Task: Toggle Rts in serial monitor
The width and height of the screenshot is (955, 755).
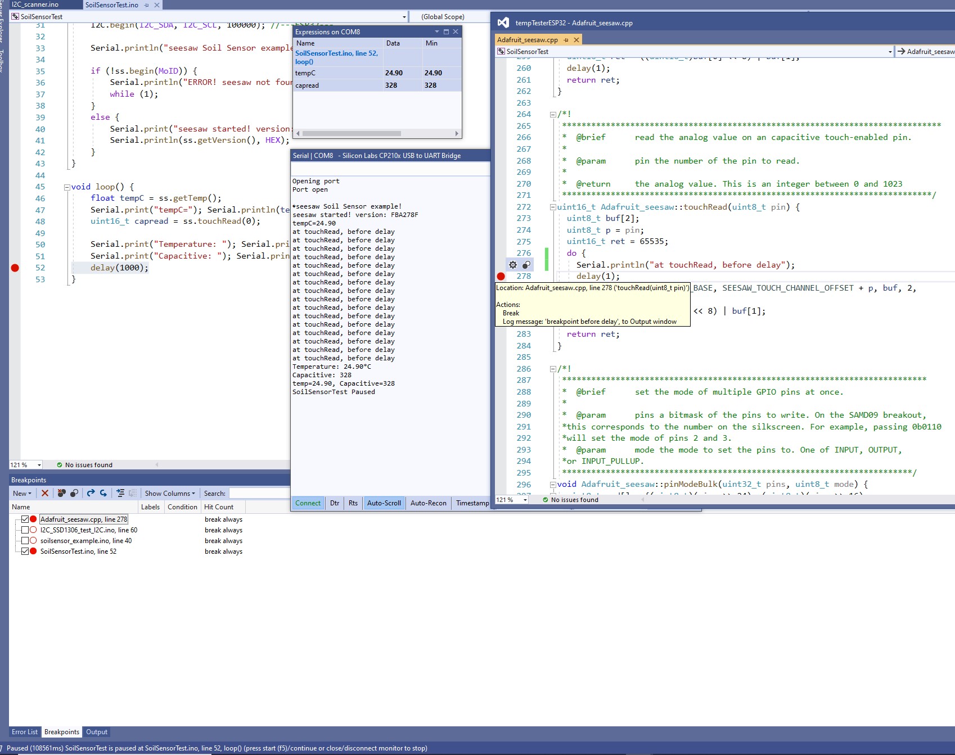Action: click(353, 503)
